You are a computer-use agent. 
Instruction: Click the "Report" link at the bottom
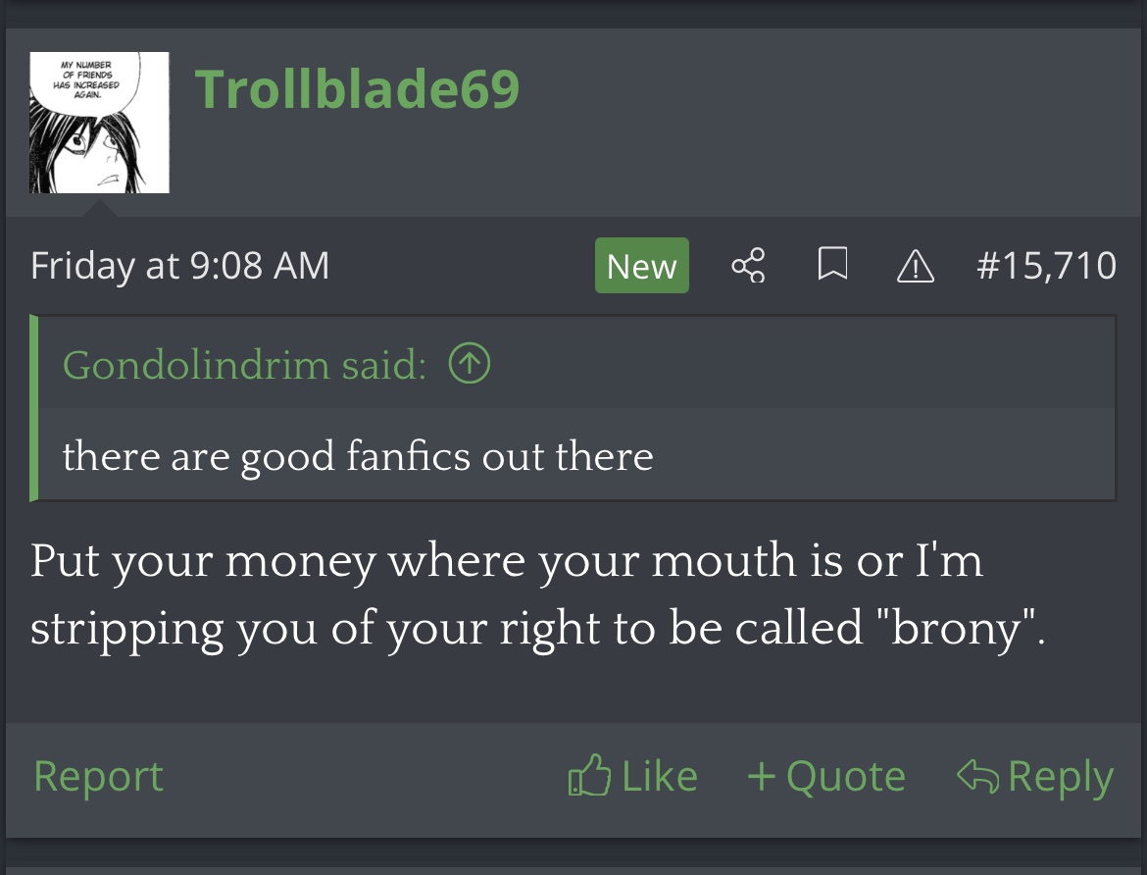pyautogui.click(x=98, y=777)
